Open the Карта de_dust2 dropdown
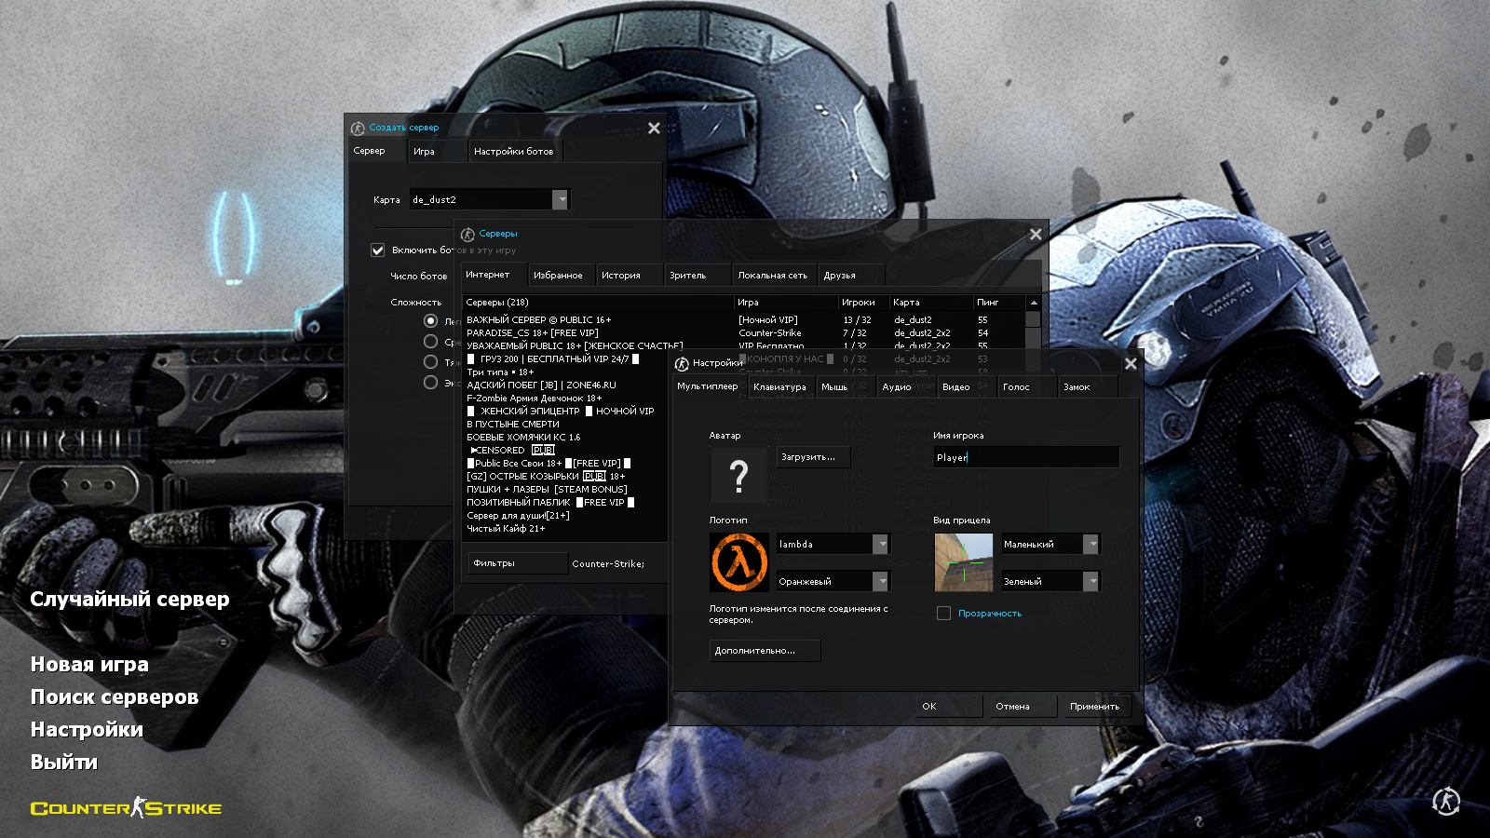1490x838 pixels. pos(560,199)
